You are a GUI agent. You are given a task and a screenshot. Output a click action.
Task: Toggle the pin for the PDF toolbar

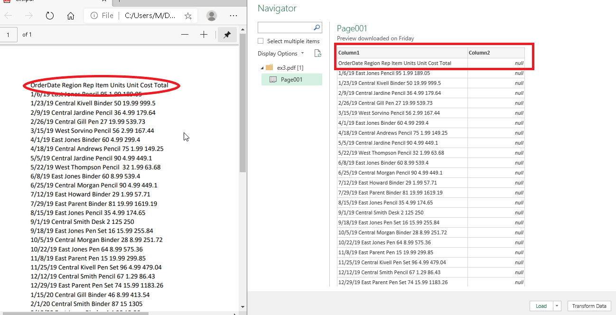coord(226,34)
